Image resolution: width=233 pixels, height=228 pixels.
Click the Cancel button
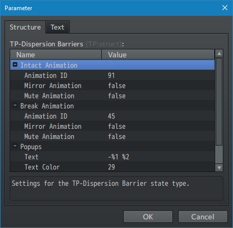click(x=202, y=217)
